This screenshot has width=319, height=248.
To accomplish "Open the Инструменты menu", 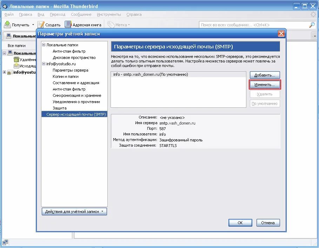I will [x=109, y=14].
